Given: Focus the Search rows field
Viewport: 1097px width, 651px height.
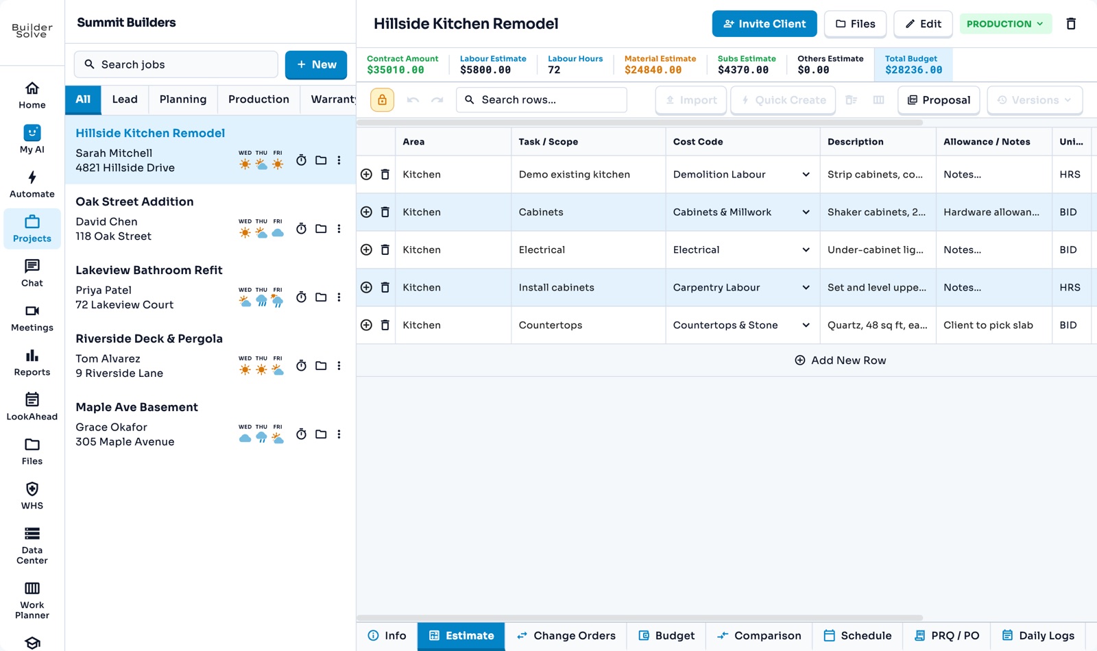Looking at the screenshot, I should coord(542,100).
